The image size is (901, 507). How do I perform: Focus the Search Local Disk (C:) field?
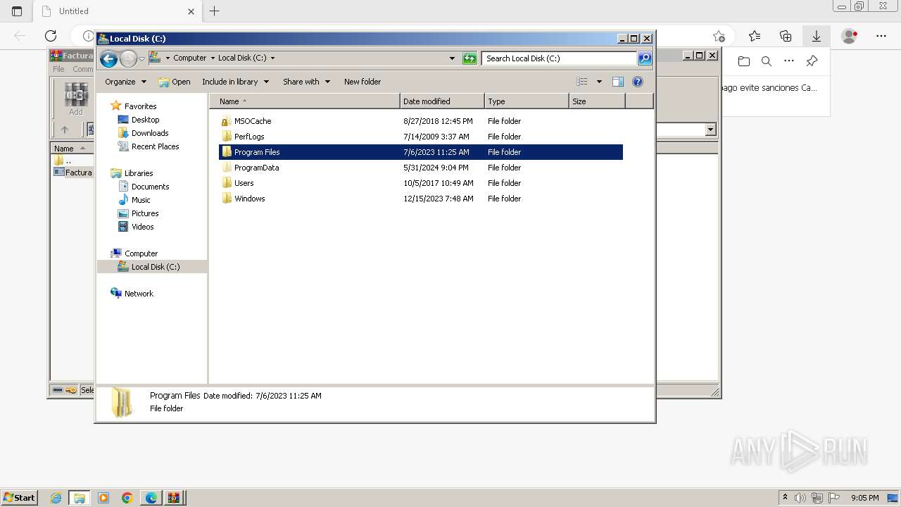560,58
